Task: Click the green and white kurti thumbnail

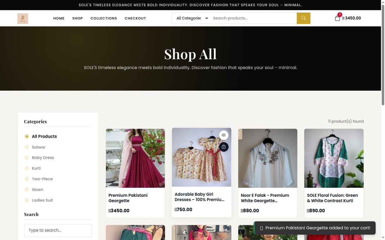Action: (334, 158)
